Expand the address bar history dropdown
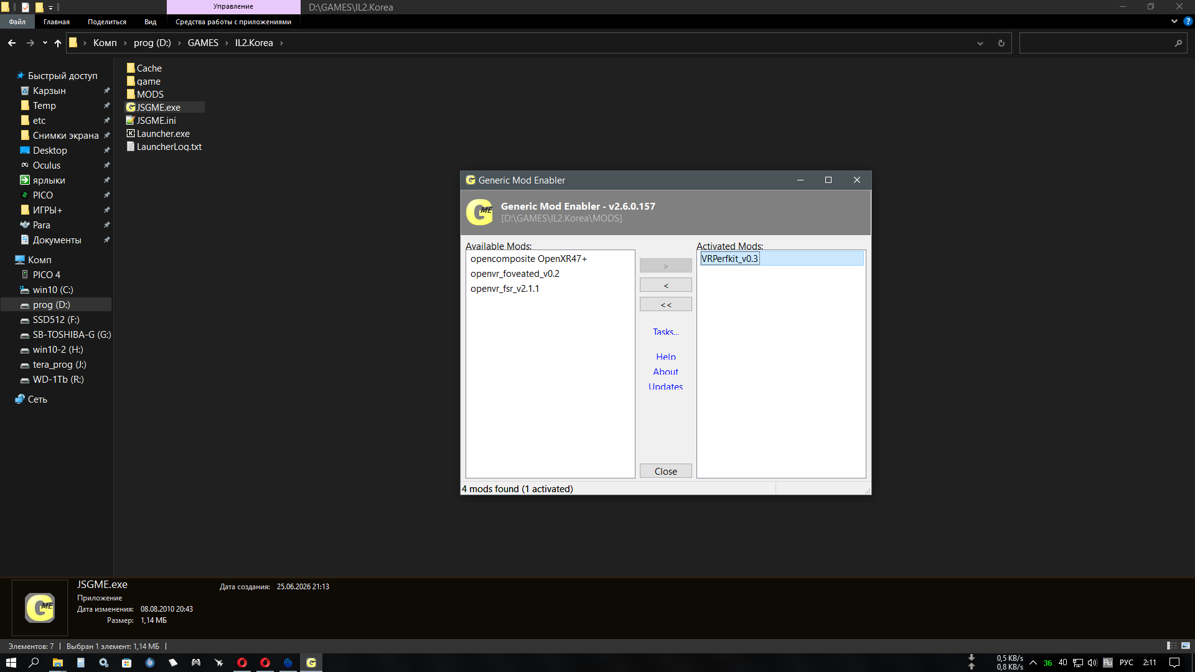This screenshot has height=672, width=1195. (x=980, y=43)
